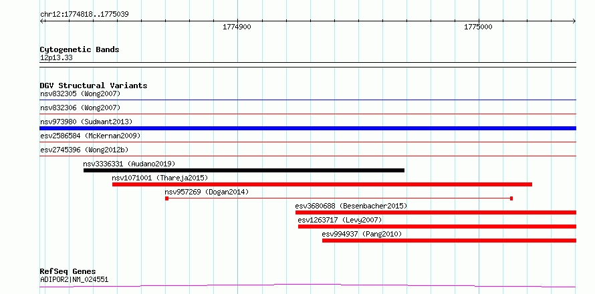This screenshot has width=595, height=294.
Task: Click the thin blue nsv832305 variant line
Action: coord(308,100)
